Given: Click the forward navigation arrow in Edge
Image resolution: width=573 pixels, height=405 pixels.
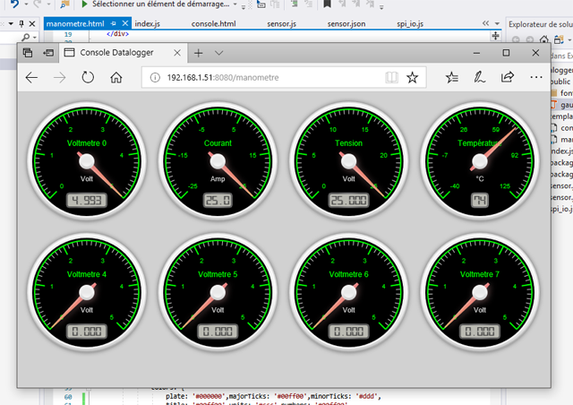Looking at the screenshot, I should tap(60, 78).
